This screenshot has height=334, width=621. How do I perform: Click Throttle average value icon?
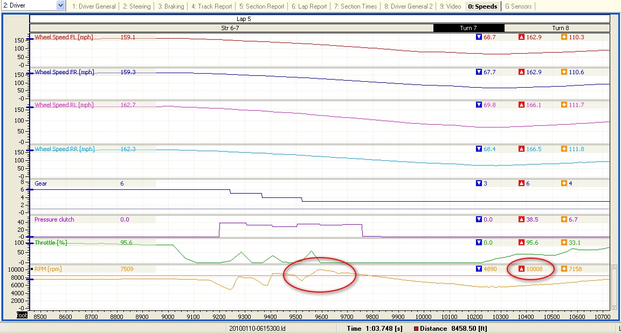564,243
